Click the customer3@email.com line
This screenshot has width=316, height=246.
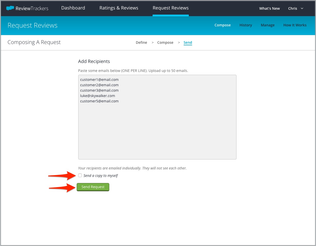(x=99, y=90)
